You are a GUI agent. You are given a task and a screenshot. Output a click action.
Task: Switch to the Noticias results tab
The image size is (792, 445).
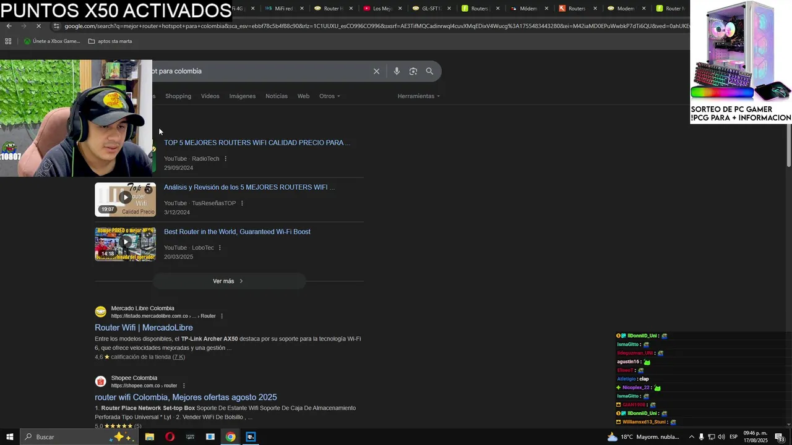tap(277, 96)
